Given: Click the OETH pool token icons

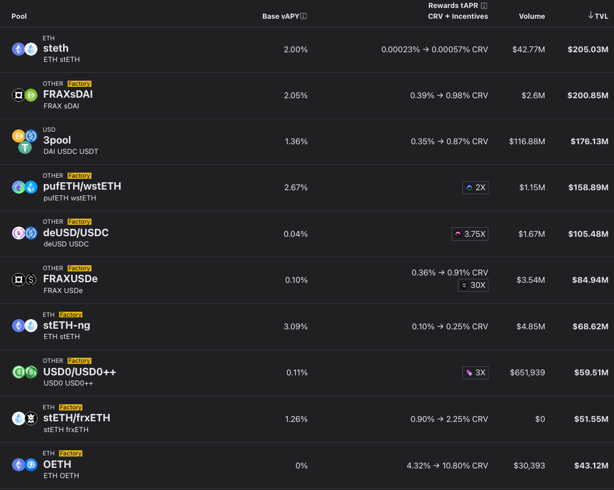Looking at the screenshot, I should 24,464.
